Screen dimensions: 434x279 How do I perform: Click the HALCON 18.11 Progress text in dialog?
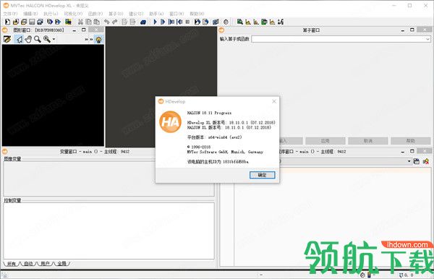click(209, 113)
